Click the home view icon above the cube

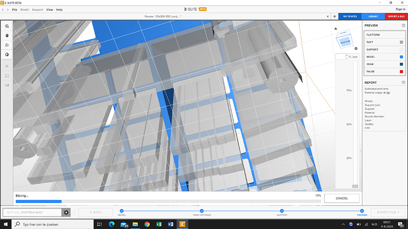pyautogui.click(x=336, y=29)
